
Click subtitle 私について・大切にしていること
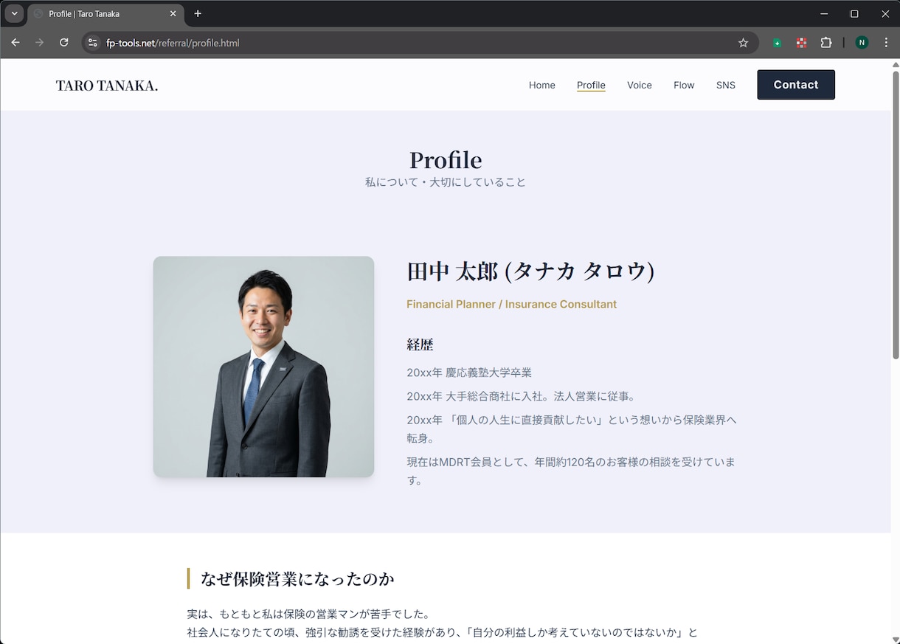(x=446, y=182)
